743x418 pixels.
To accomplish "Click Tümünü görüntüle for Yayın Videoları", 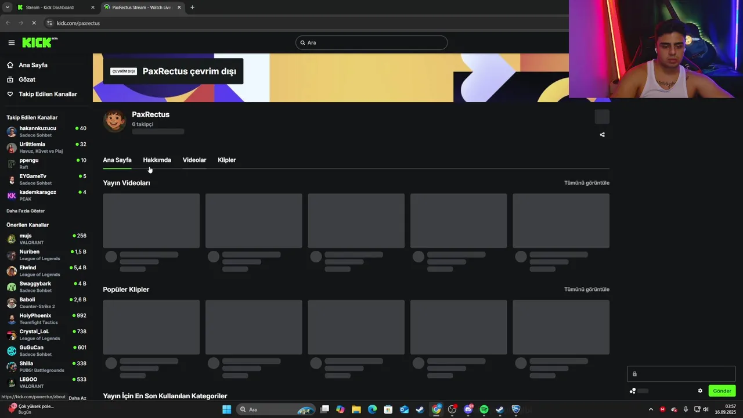I will click(587, 183).
